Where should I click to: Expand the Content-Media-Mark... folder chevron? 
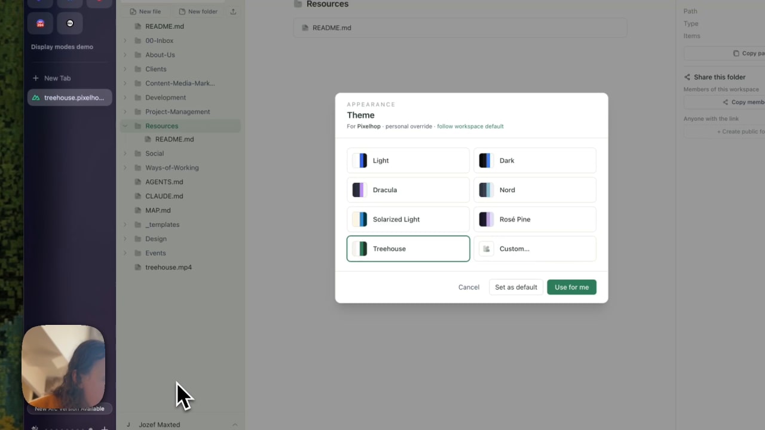click(125, 84)
